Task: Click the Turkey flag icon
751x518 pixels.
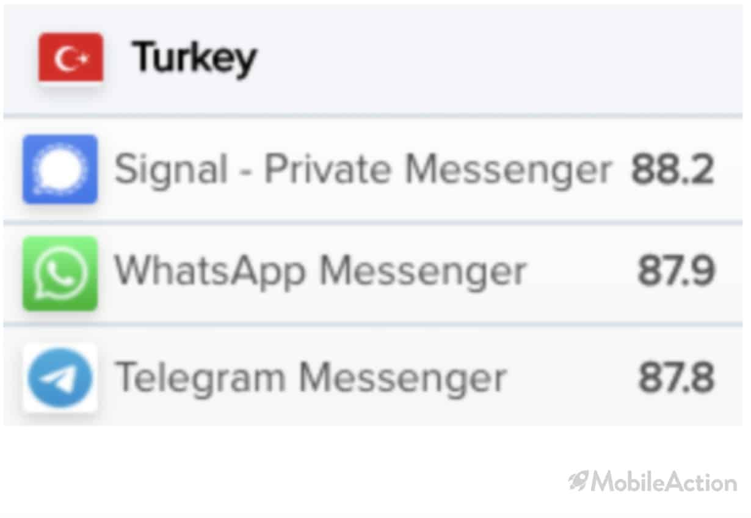Action: [x=71, y=57]
